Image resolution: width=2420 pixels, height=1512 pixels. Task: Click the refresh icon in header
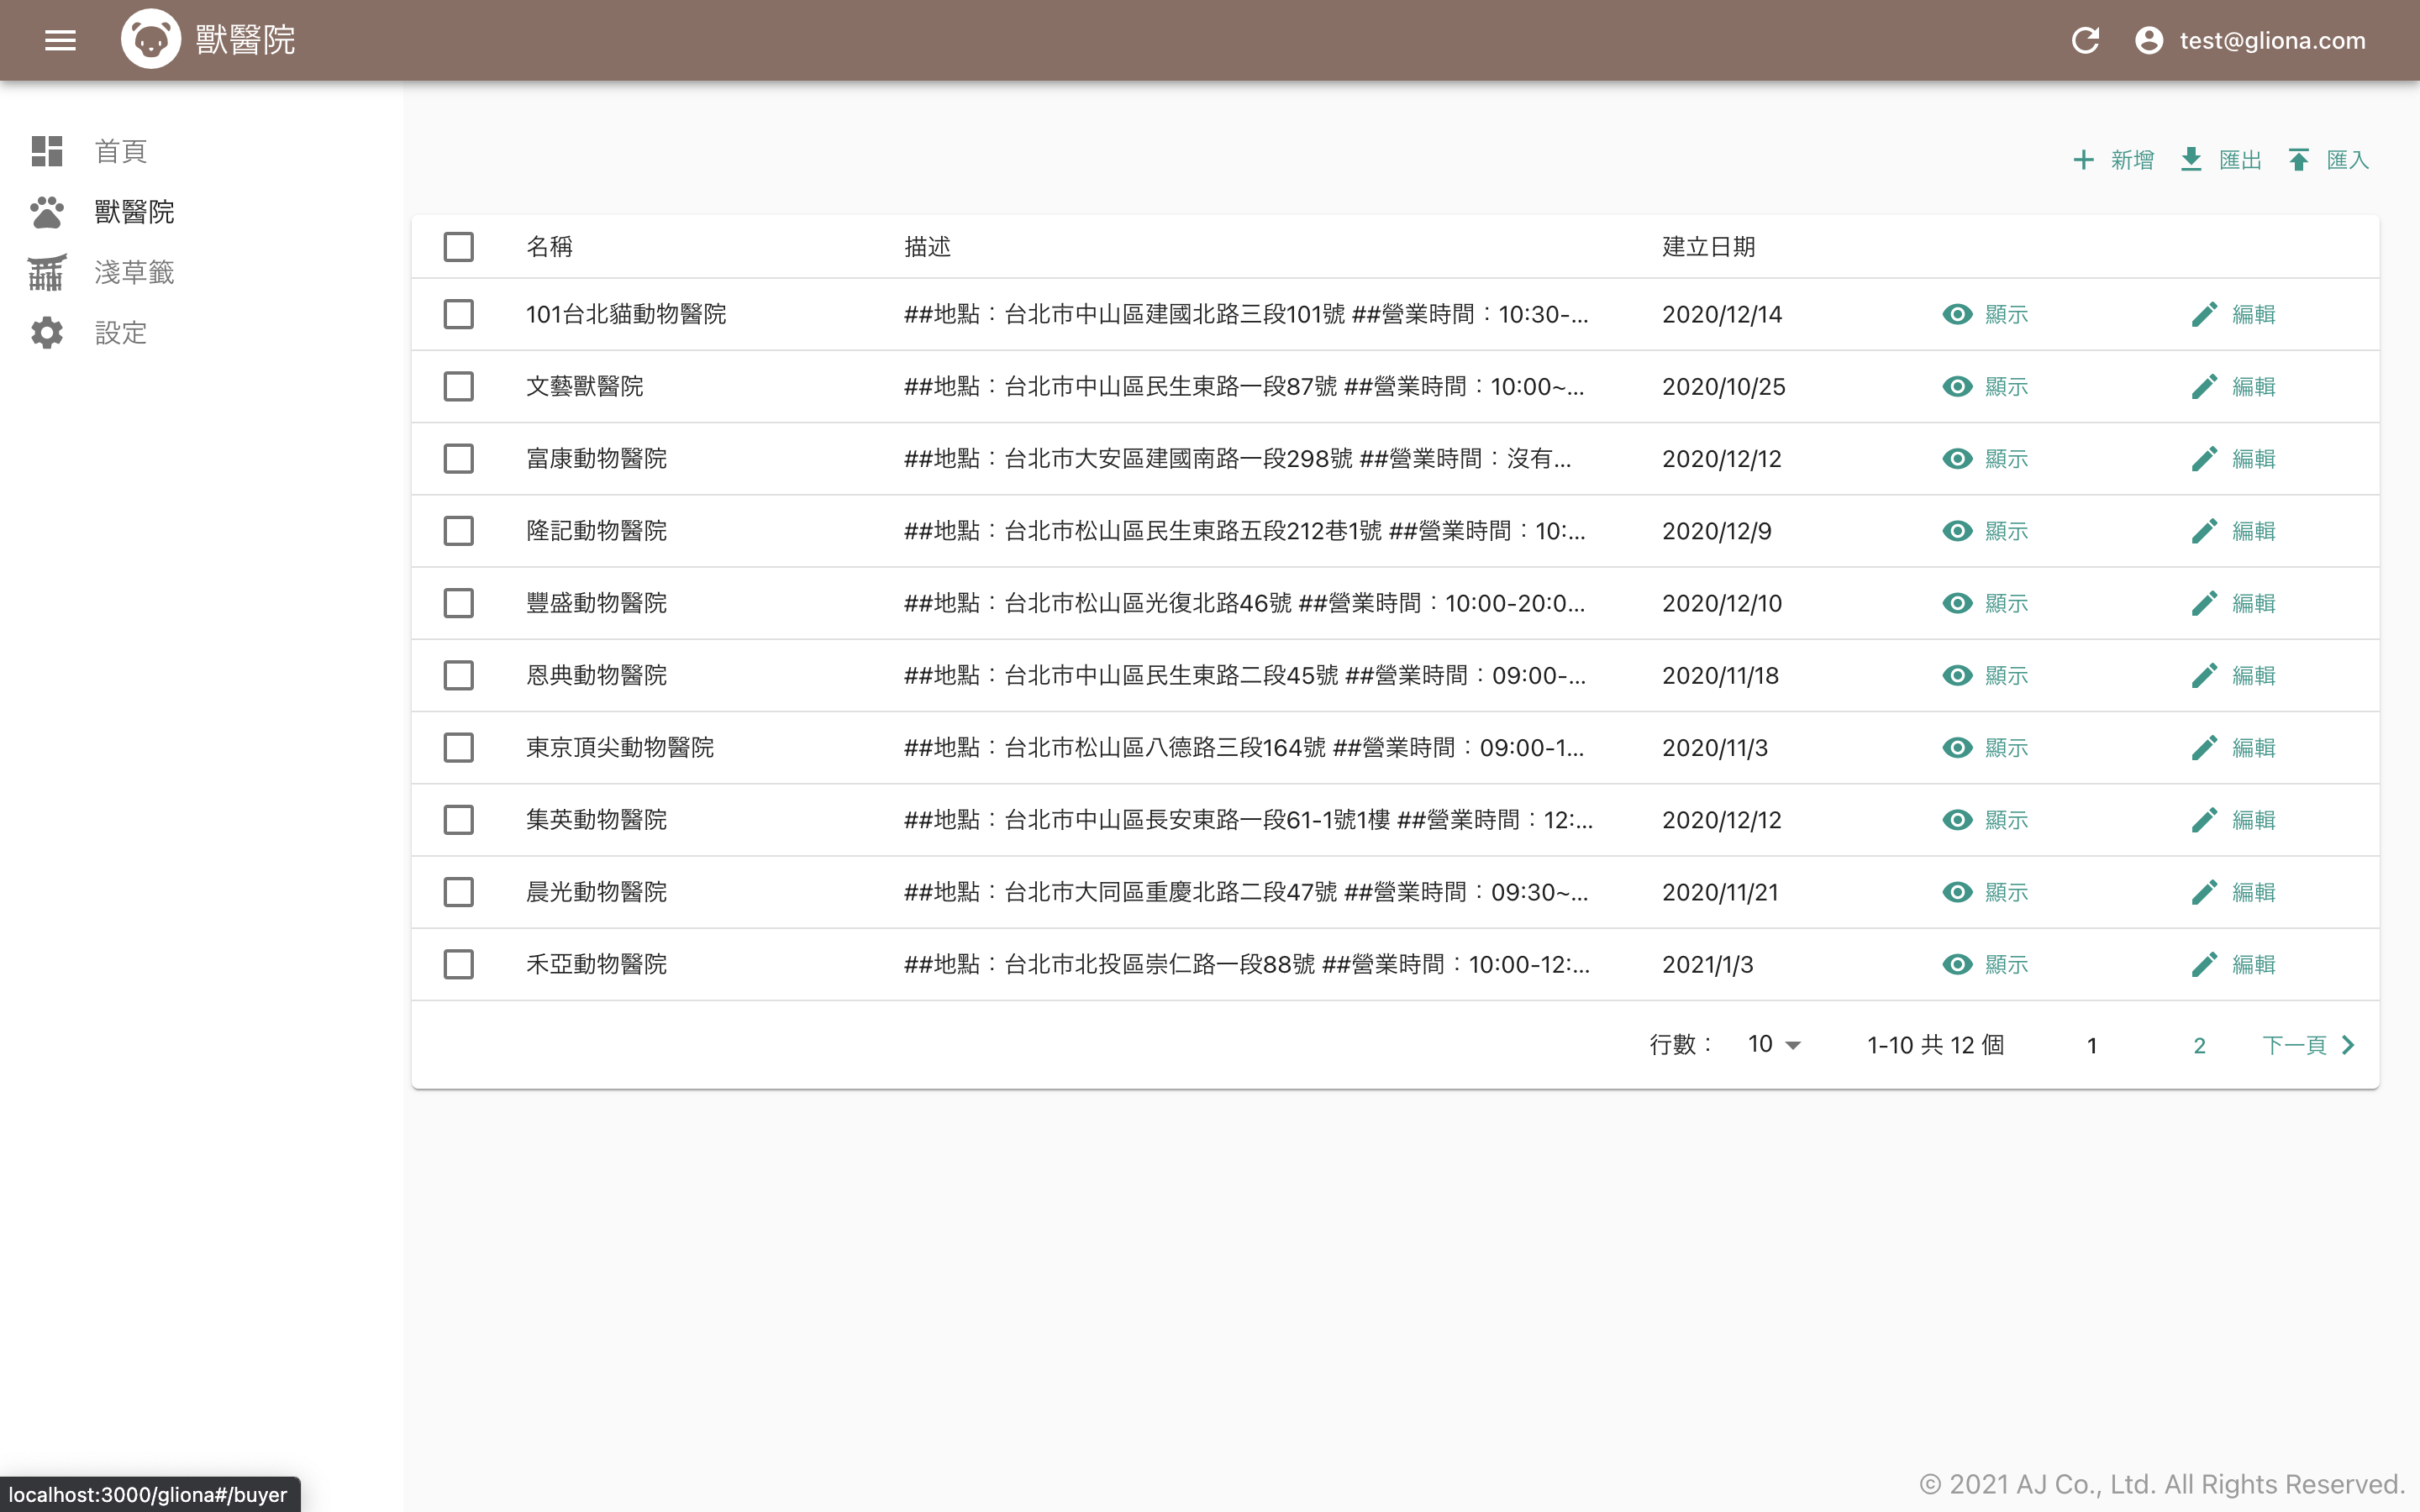2085,40
